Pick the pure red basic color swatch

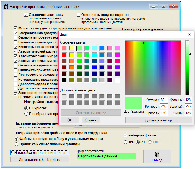pos(64,54)
